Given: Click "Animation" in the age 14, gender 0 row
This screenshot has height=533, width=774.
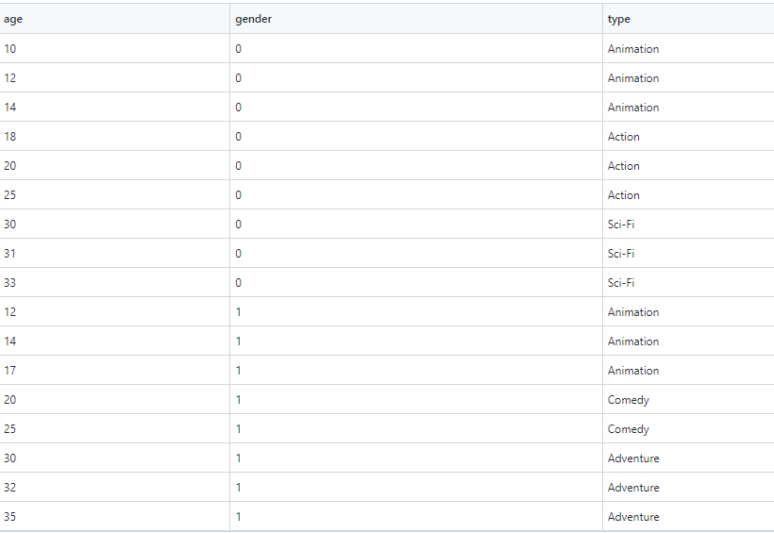Looking at the screenshot, I should pyautogui.click(x=633, y=108).
